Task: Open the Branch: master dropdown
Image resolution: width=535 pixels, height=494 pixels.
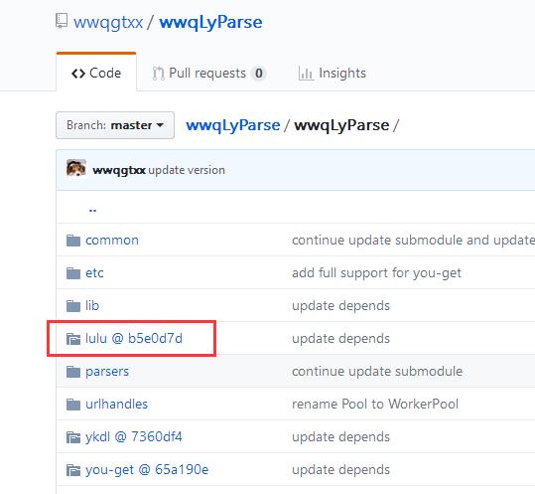Action: click(x=115, y=125)
